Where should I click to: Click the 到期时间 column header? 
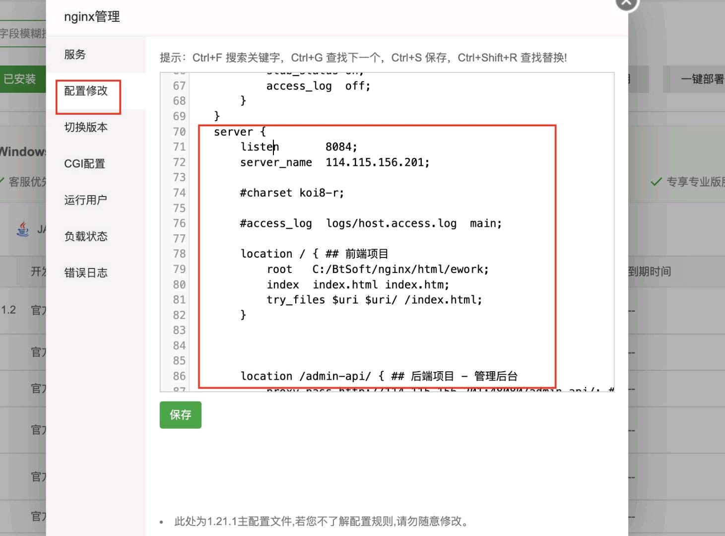(x=649, y=271)
